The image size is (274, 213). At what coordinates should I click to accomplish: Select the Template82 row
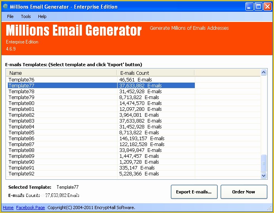(x=102, y=115)
